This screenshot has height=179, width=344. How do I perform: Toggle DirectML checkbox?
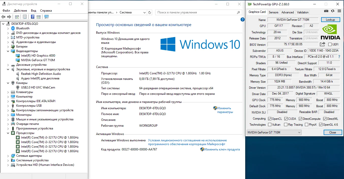pyautogui.click(x=325, y=119)
